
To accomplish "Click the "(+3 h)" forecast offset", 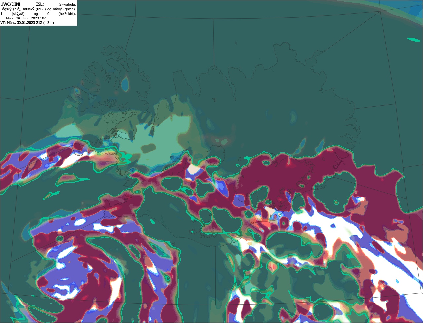I will [x=48, y=23].
